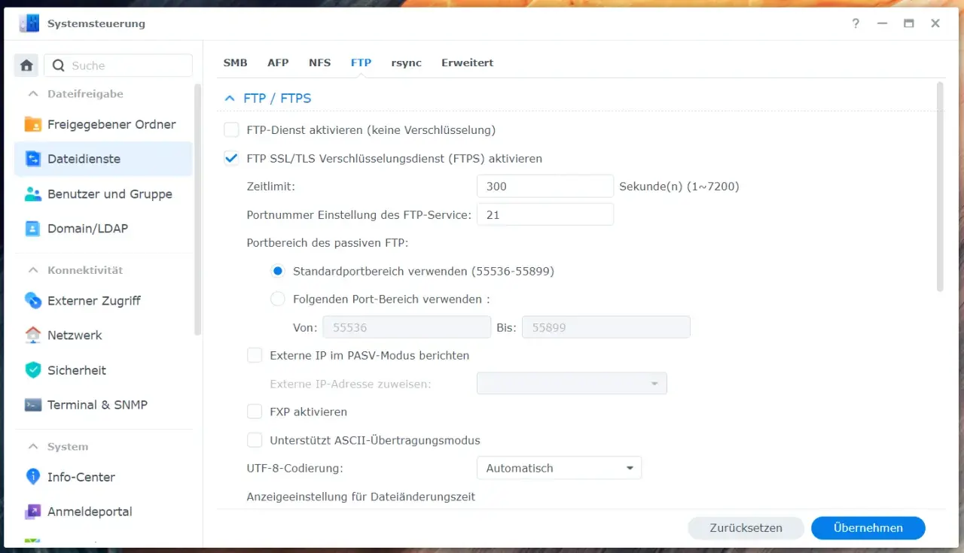Switch to the NFS tab
964x553 pixels.
click(x=319, y=62)
